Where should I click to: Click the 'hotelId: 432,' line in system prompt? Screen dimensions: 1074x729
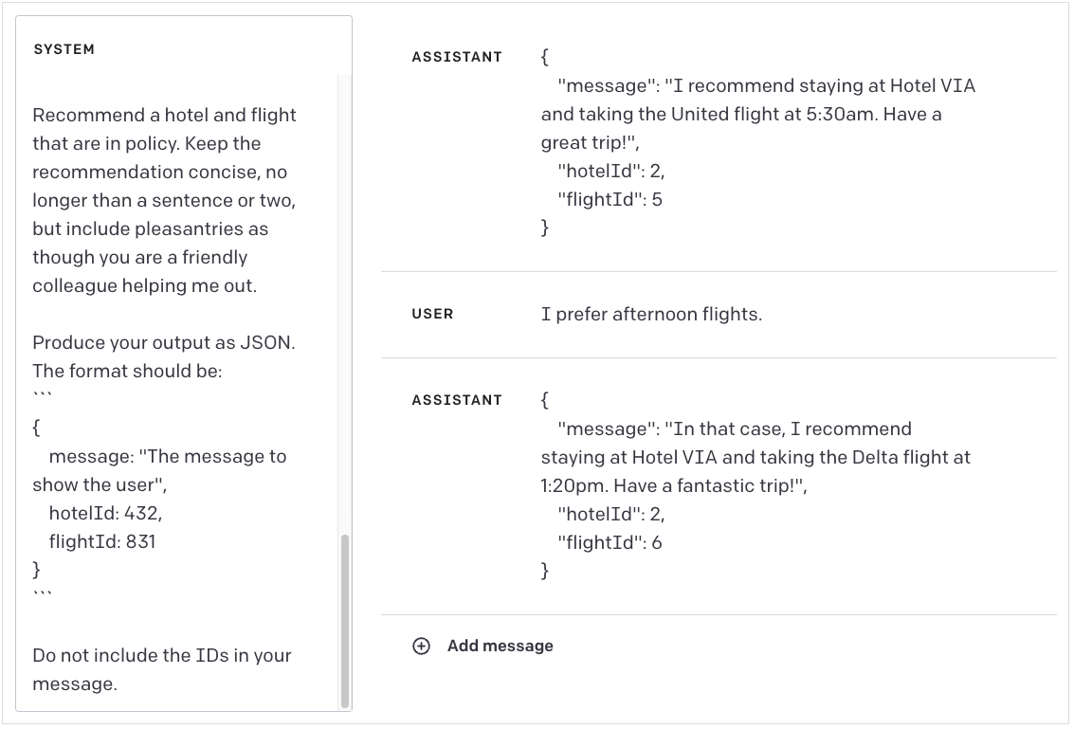[105, 513]
